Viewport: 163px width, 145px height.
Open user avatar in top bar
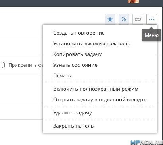(x=133, y=1)
